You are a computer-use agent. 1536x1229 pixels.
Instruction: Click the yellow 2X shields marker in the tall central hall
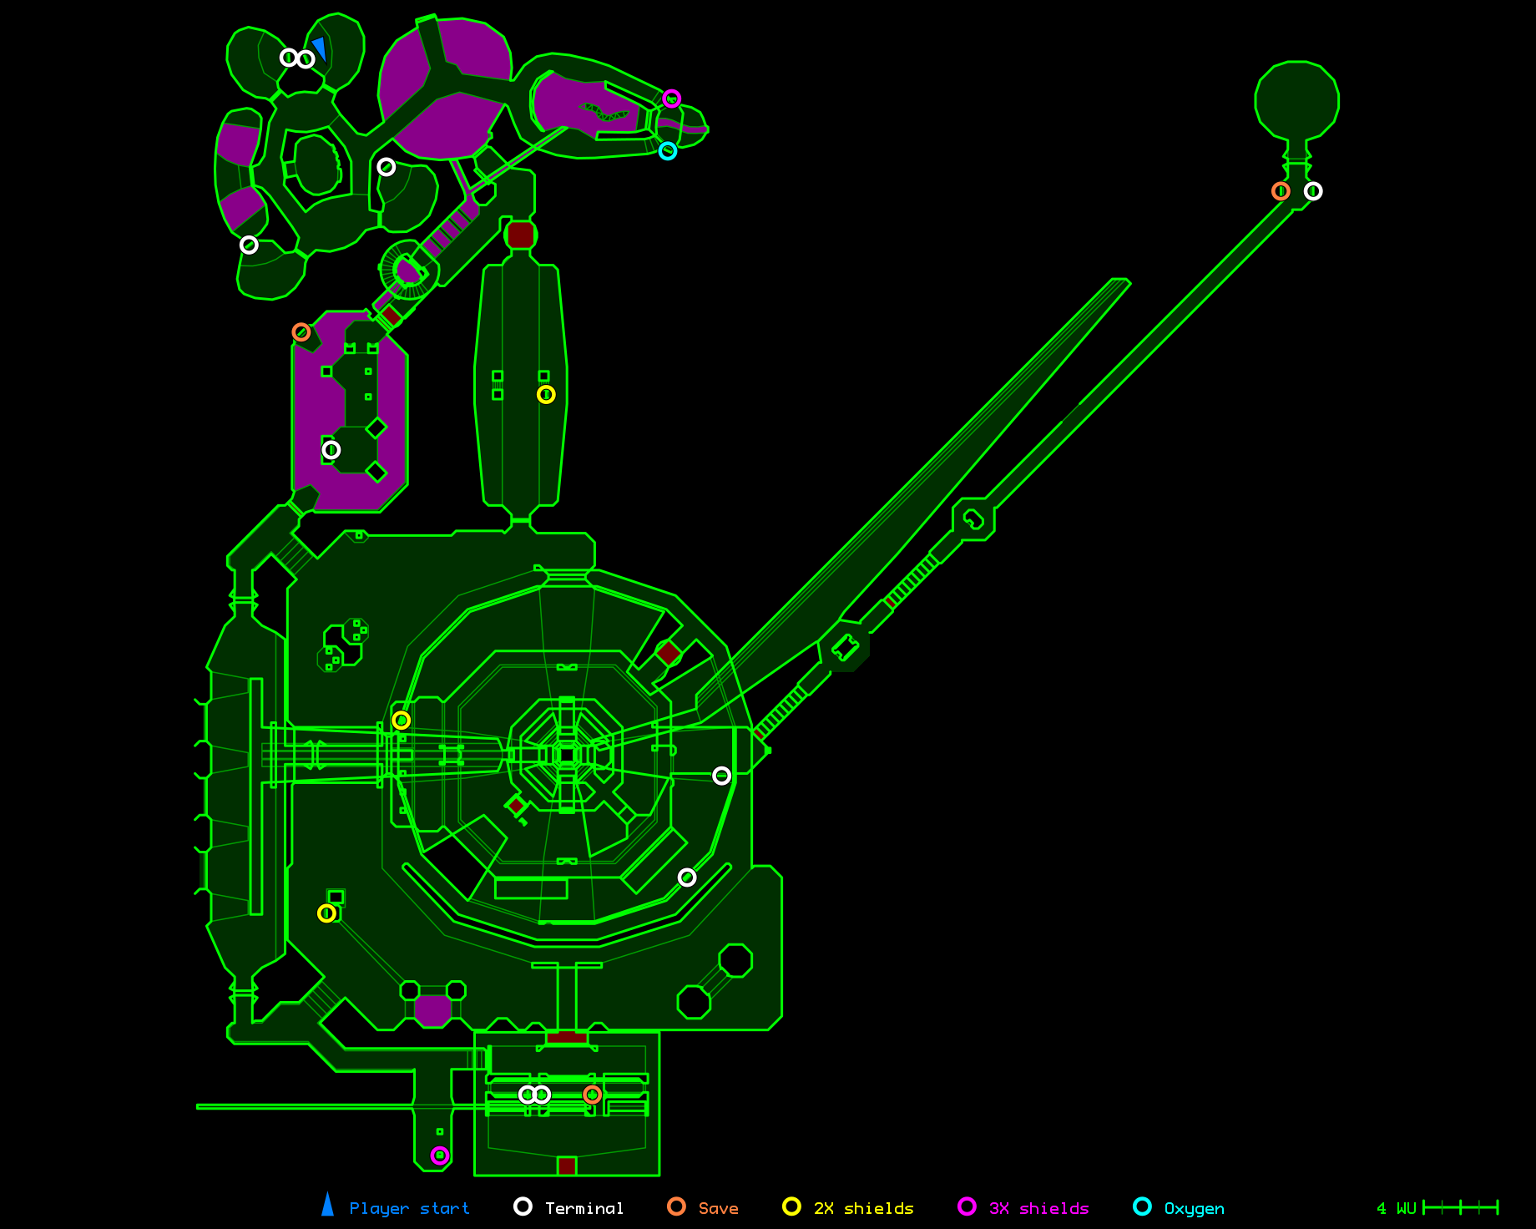(x=546, y=394)
